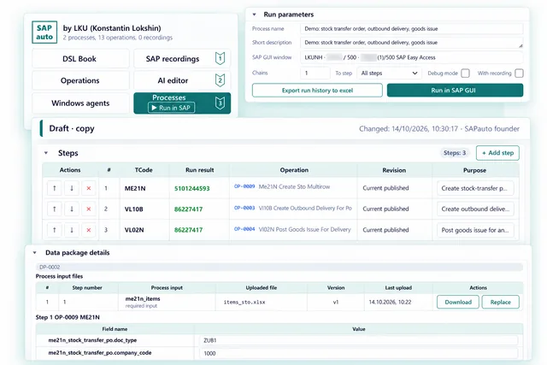The height and width of the screenshot is (365, 547).
Task: Edit the Process name field
Action: [412, 29]
